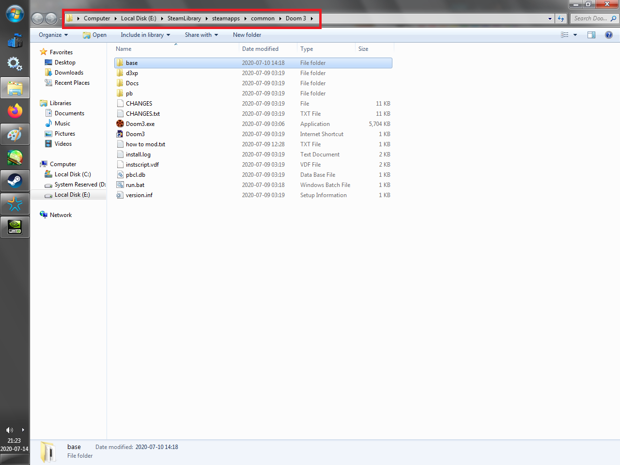Navigate to steamapps in the breadcrumb

coord(226,18)
